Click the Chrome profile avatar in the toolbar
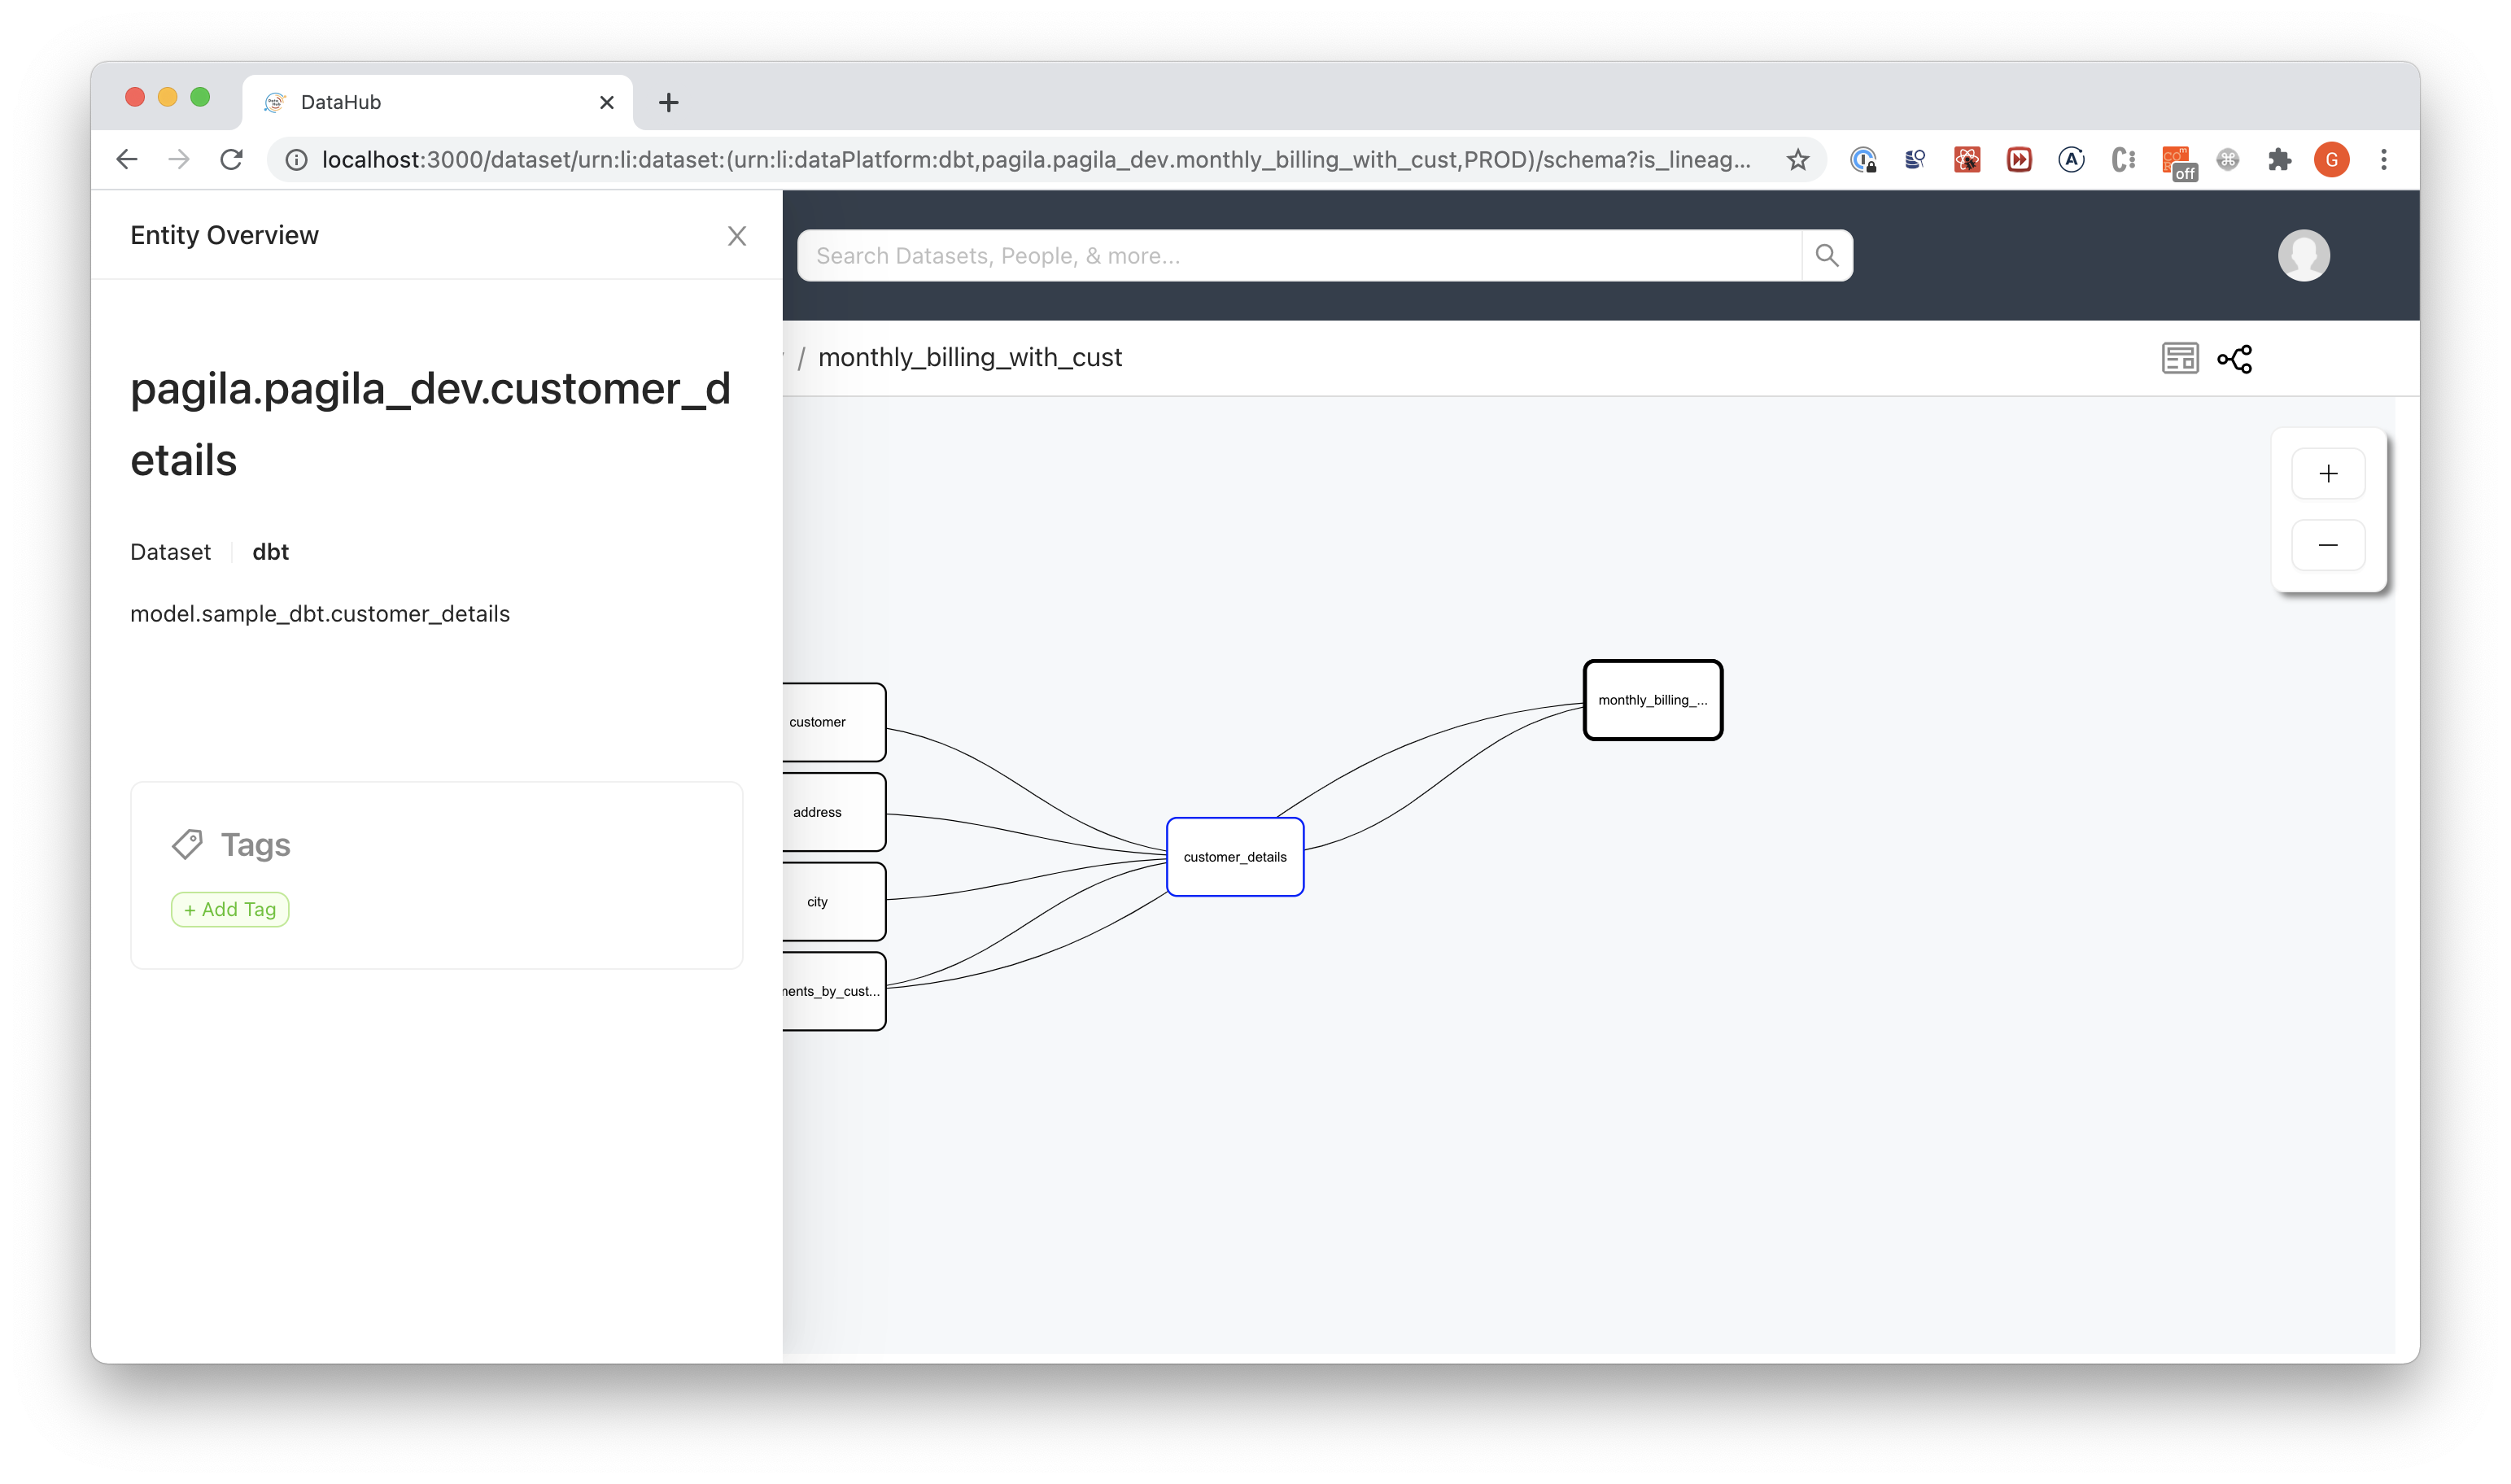The image size is (2511, 1484). point(2332,159)
